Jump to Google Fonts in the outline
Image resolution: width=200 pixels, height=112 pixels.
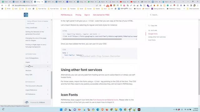click(153, 34)
